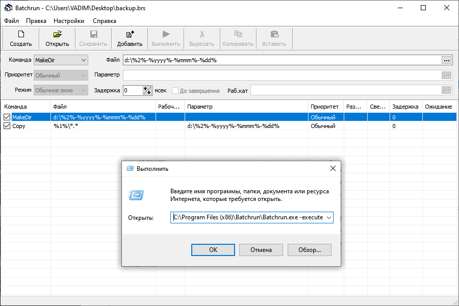Click the browse button beside the Параметр field
The height and width of the screenshot is (306, 459).
(x=446, y=75)
